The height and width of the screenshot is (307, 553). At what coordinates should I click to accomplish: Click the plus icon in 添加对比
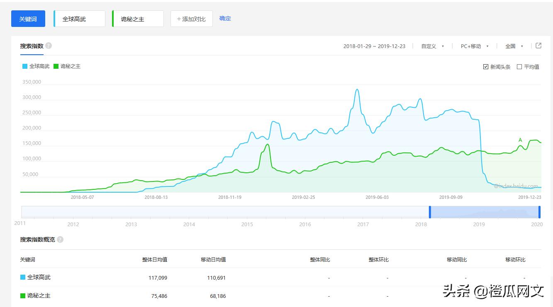(179, 18)
